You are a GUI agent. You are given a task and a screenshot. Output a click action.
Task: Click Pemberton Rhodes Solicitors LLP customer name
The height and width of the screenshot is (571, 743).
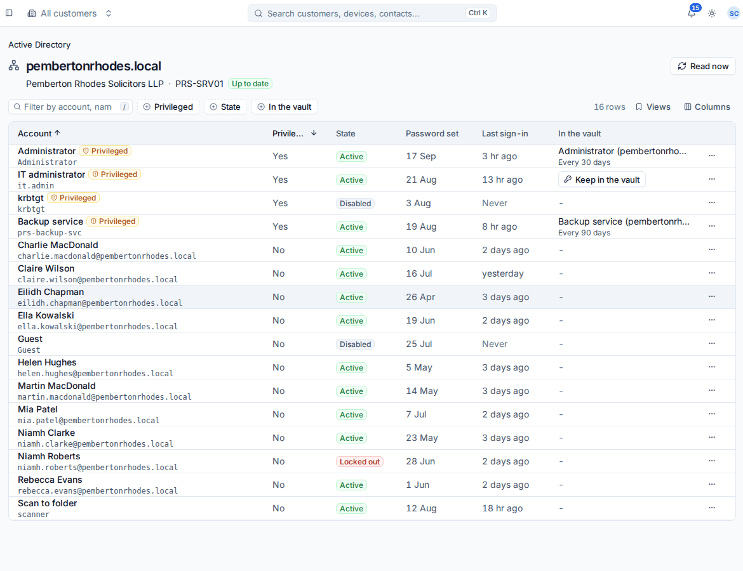click(x=95, y=84)
